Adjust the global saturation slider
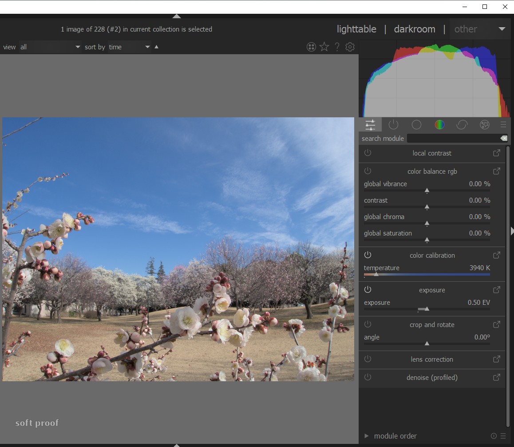 pos(427,239)
